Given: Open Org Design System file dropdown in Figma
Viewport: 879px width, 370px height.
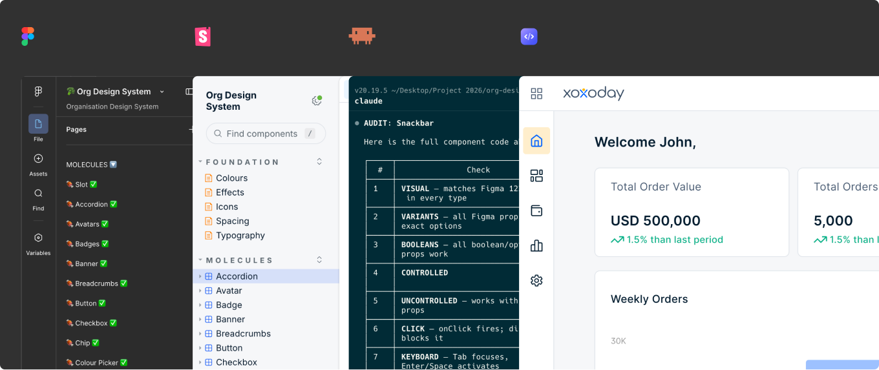Looking at the screenshot, I should [x=162, y=92].
